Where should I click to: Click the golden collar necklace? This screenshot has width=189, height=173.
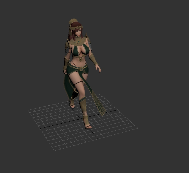point(79,42)
